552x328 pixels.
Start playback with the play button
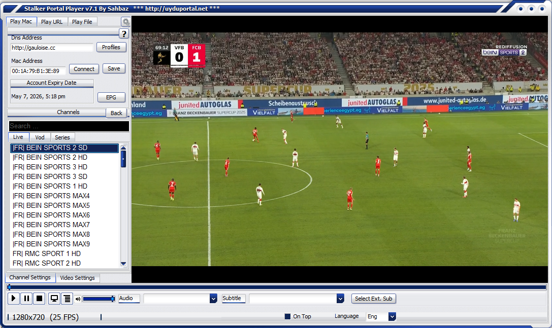click(13, 299)
